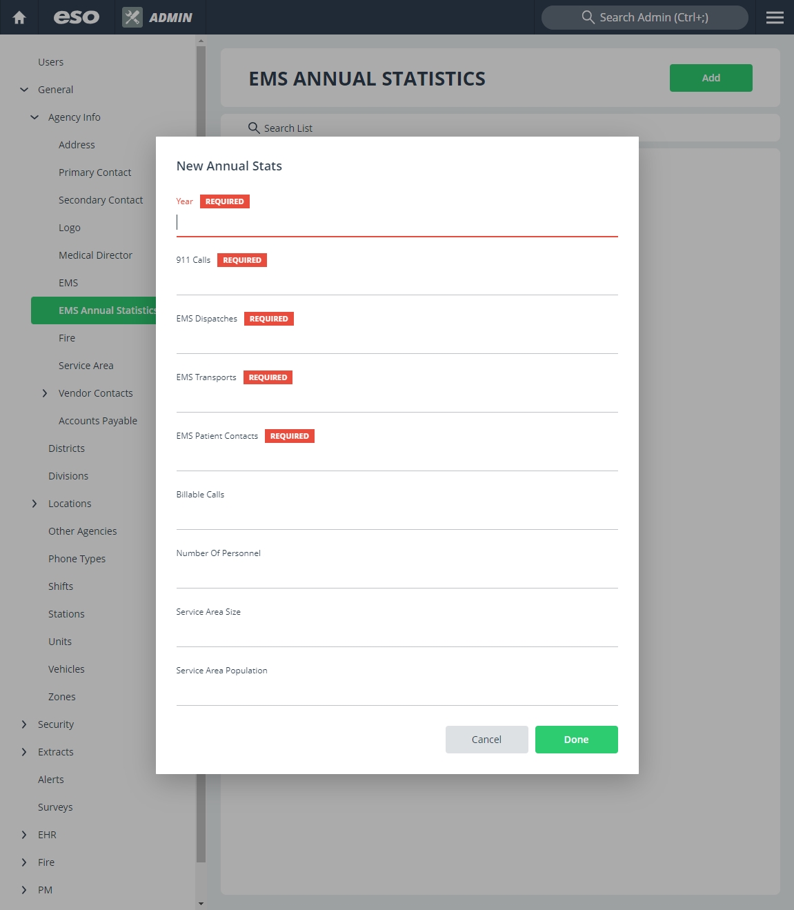Click the EMS Transports input field

click(x=397, y=399)
